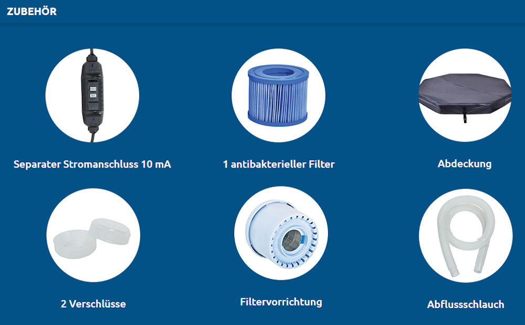Click the '2 Verschlüsse' caption
525x325 pixels.
[93, 304]
